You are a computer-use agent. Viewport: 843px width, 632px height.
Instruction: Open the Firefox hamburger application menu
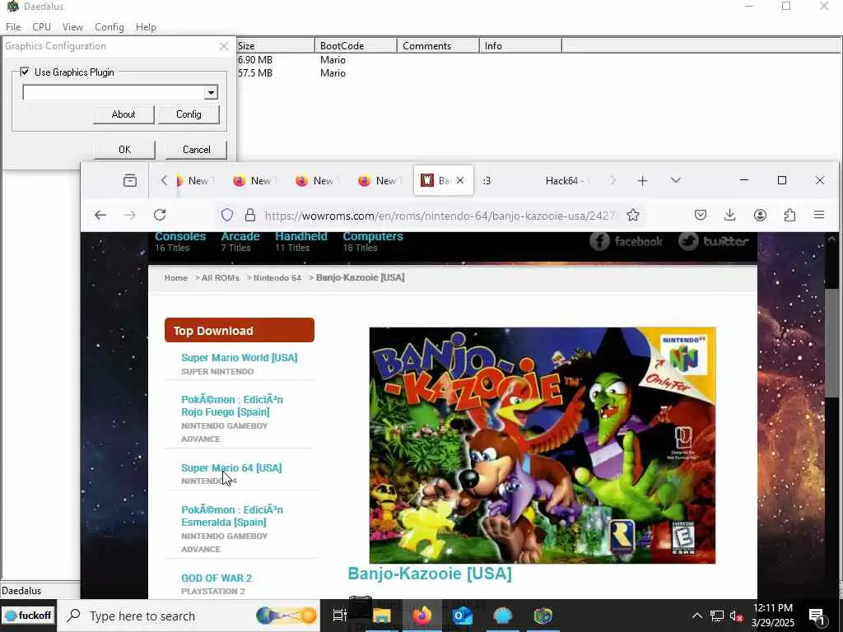coord(819,215)
